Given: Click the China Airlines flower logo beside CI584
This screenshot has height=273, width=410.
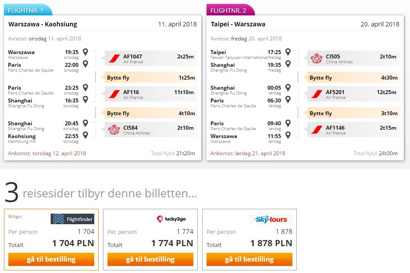Looking at the screenshot, I should coord(114,129).
